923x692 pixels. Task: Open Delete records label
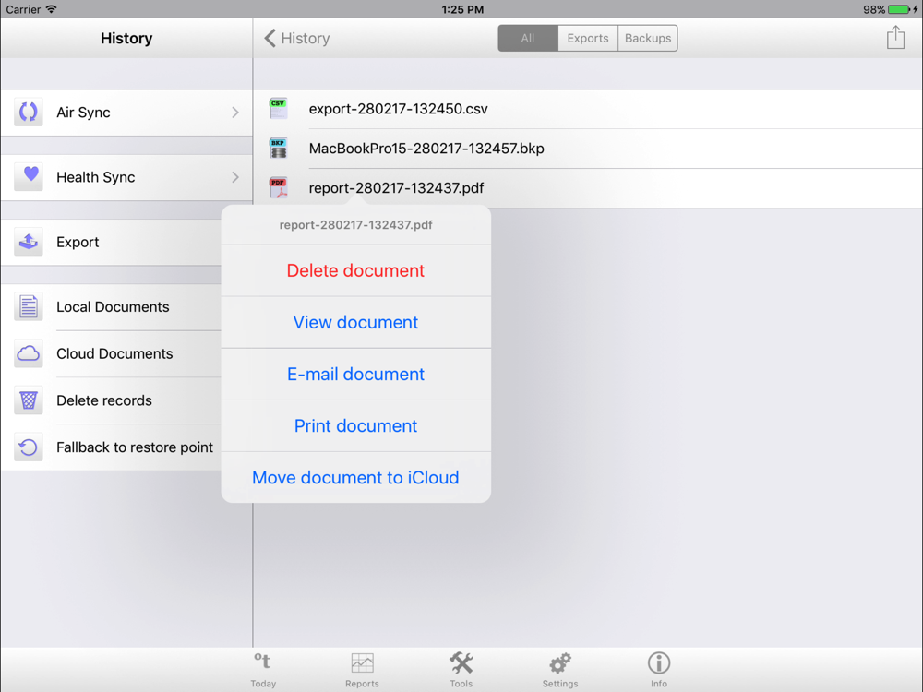(104, 400)
